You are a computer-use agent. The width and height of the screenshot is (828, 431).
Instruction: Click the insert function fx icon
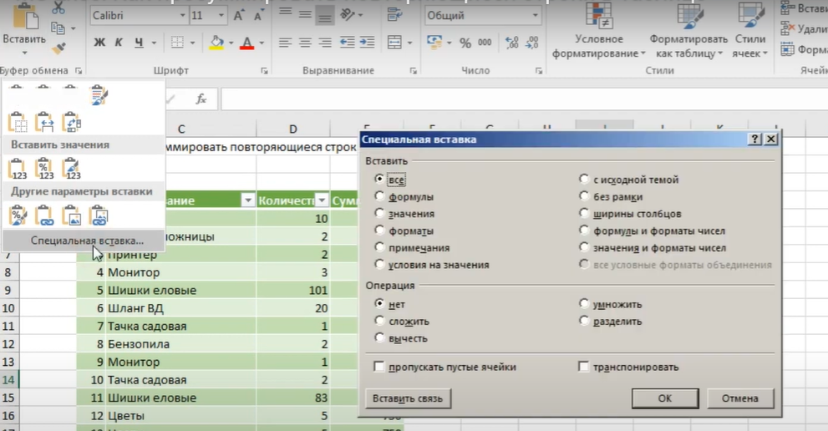point(201,99)
